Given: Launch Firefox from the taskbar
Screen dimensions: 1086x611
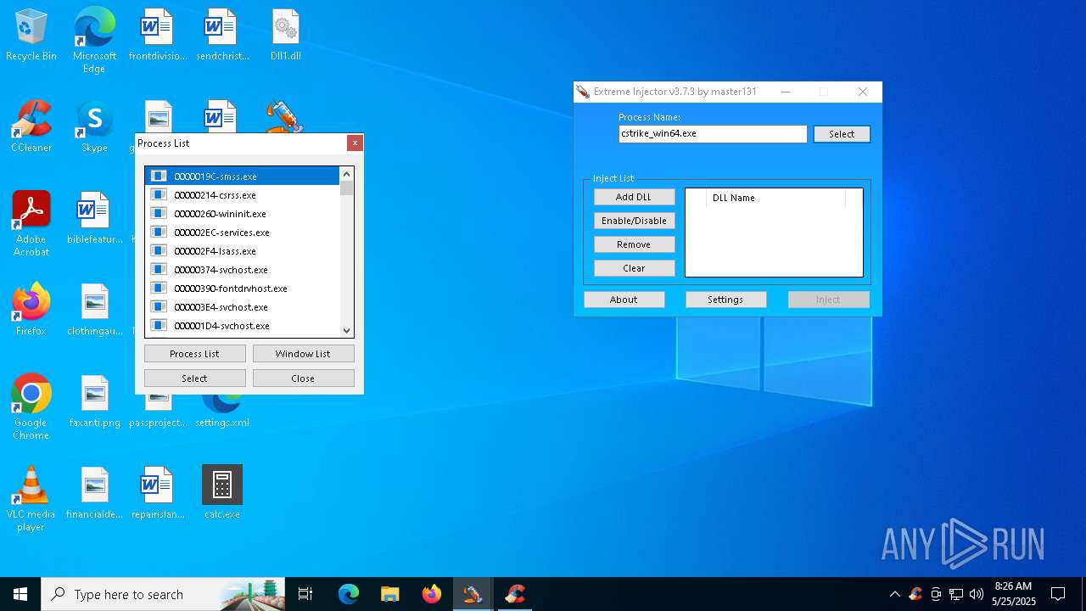Looking at the screenshot, I should [x=431, y=594].
